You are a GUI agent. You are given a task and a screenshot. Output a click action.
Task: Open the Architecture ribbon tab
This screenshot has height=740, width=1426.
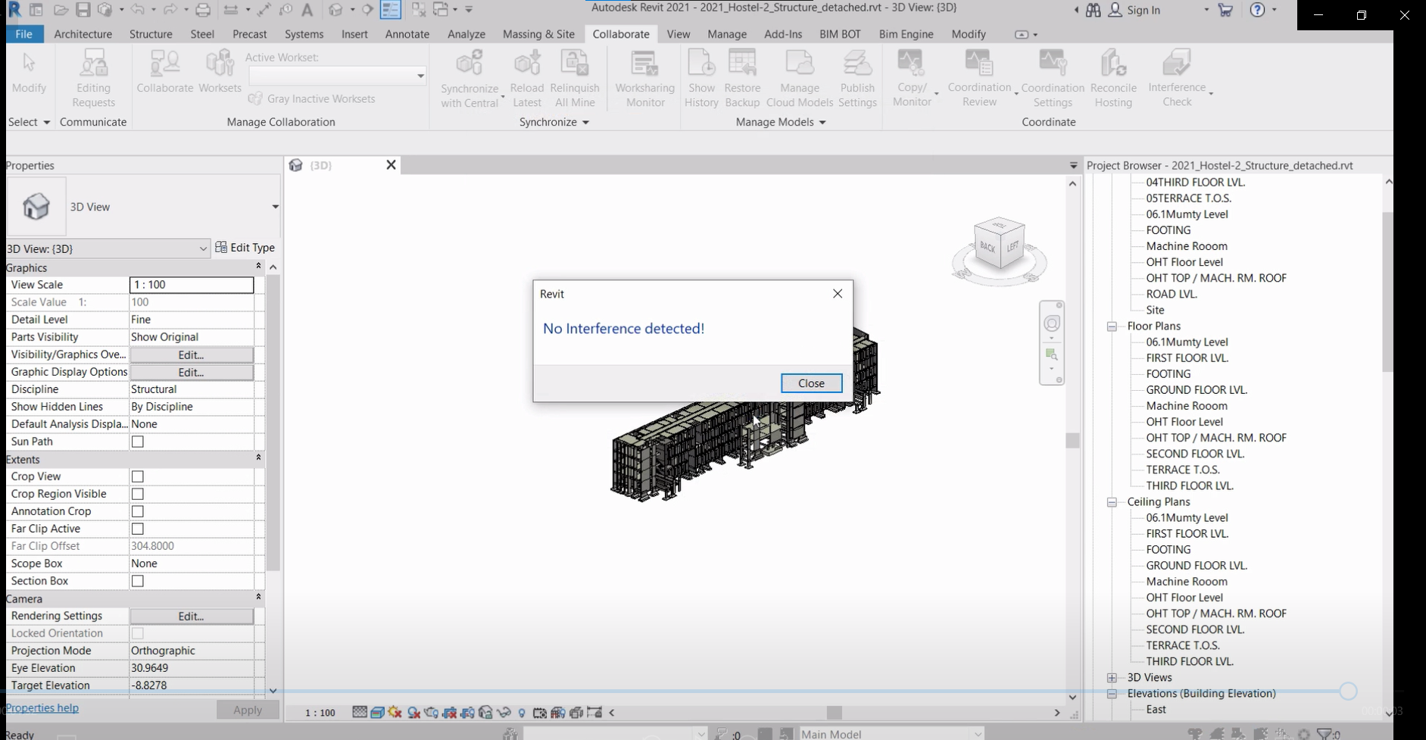[83, 34]
